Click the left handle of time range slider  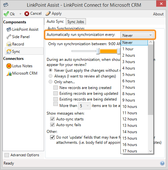coord(98,51)
